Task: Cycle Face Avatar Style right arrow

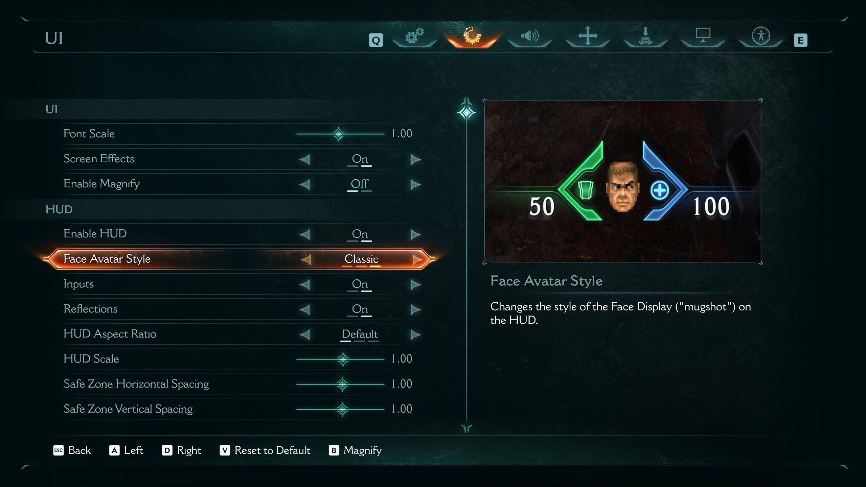Action: [x=417, y=259]
